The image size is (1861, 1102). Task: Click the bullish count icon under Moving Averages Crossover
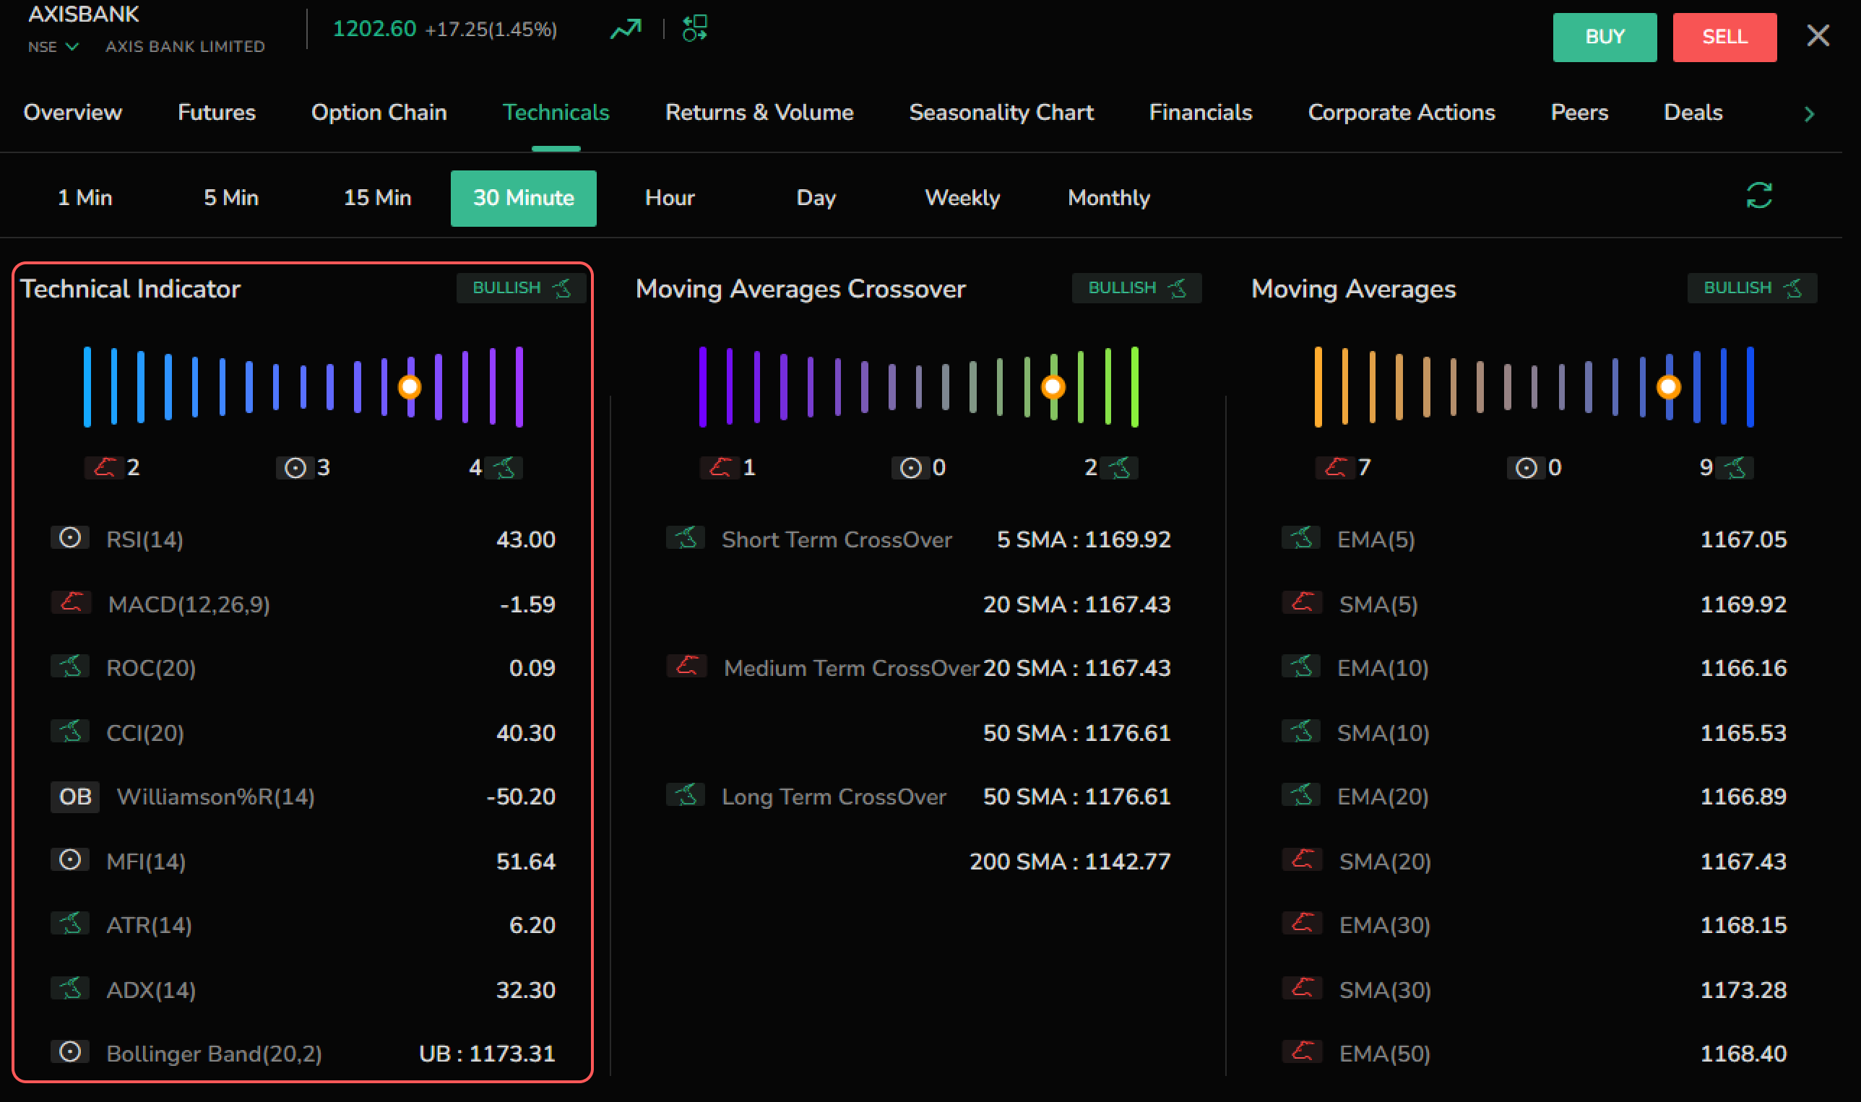coord(1119,468)
